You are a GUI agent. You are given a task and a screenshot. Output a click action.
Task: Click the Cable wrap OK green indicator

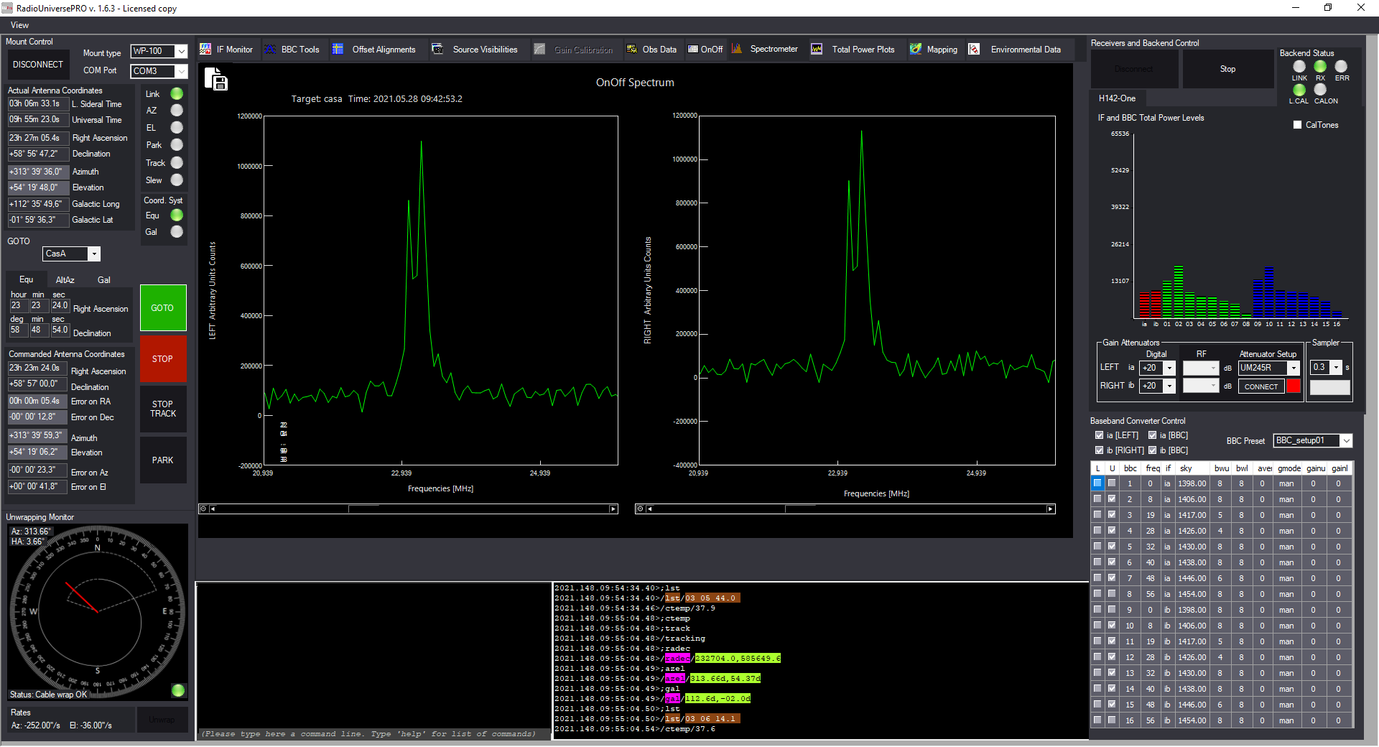coord(178,690)
